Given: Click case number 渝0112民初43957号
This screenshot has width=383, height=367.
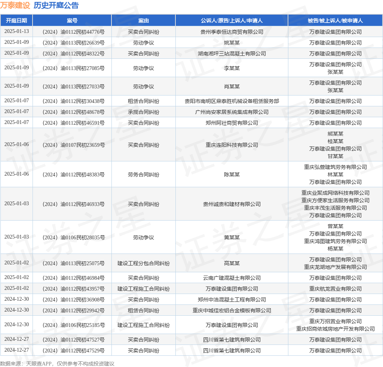Looking at the screenshot, I should tap(74, 289).
